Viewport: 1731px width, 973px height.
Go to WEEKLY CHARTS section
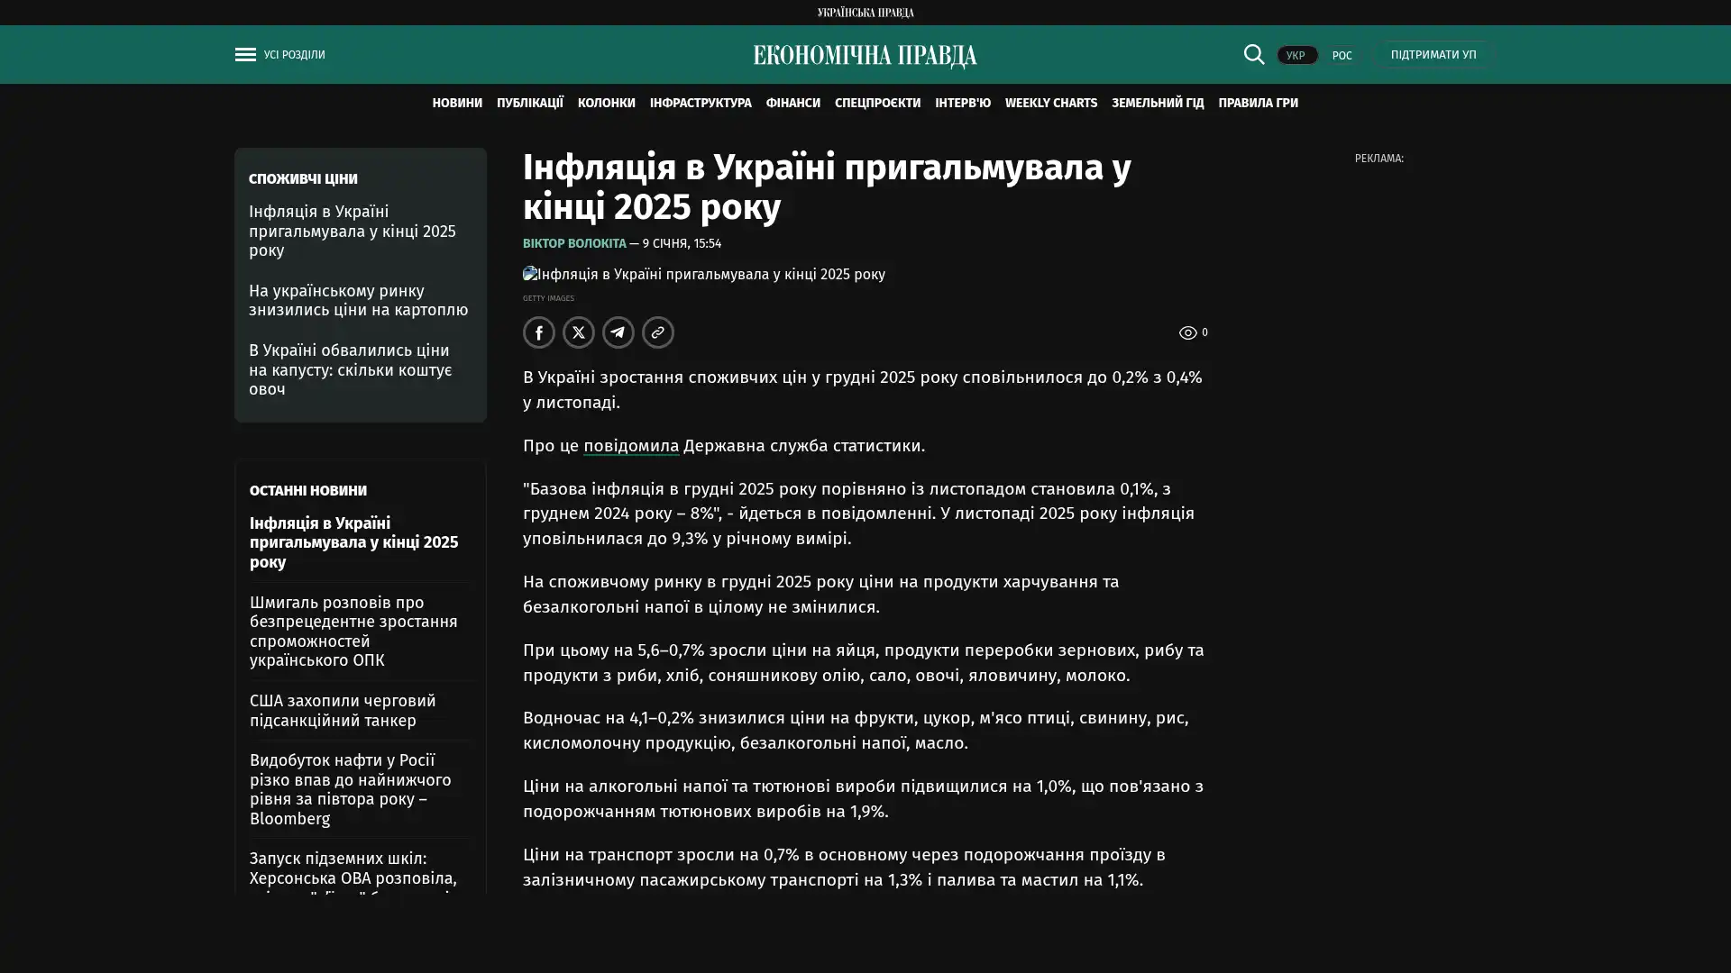coord(1050,103)
